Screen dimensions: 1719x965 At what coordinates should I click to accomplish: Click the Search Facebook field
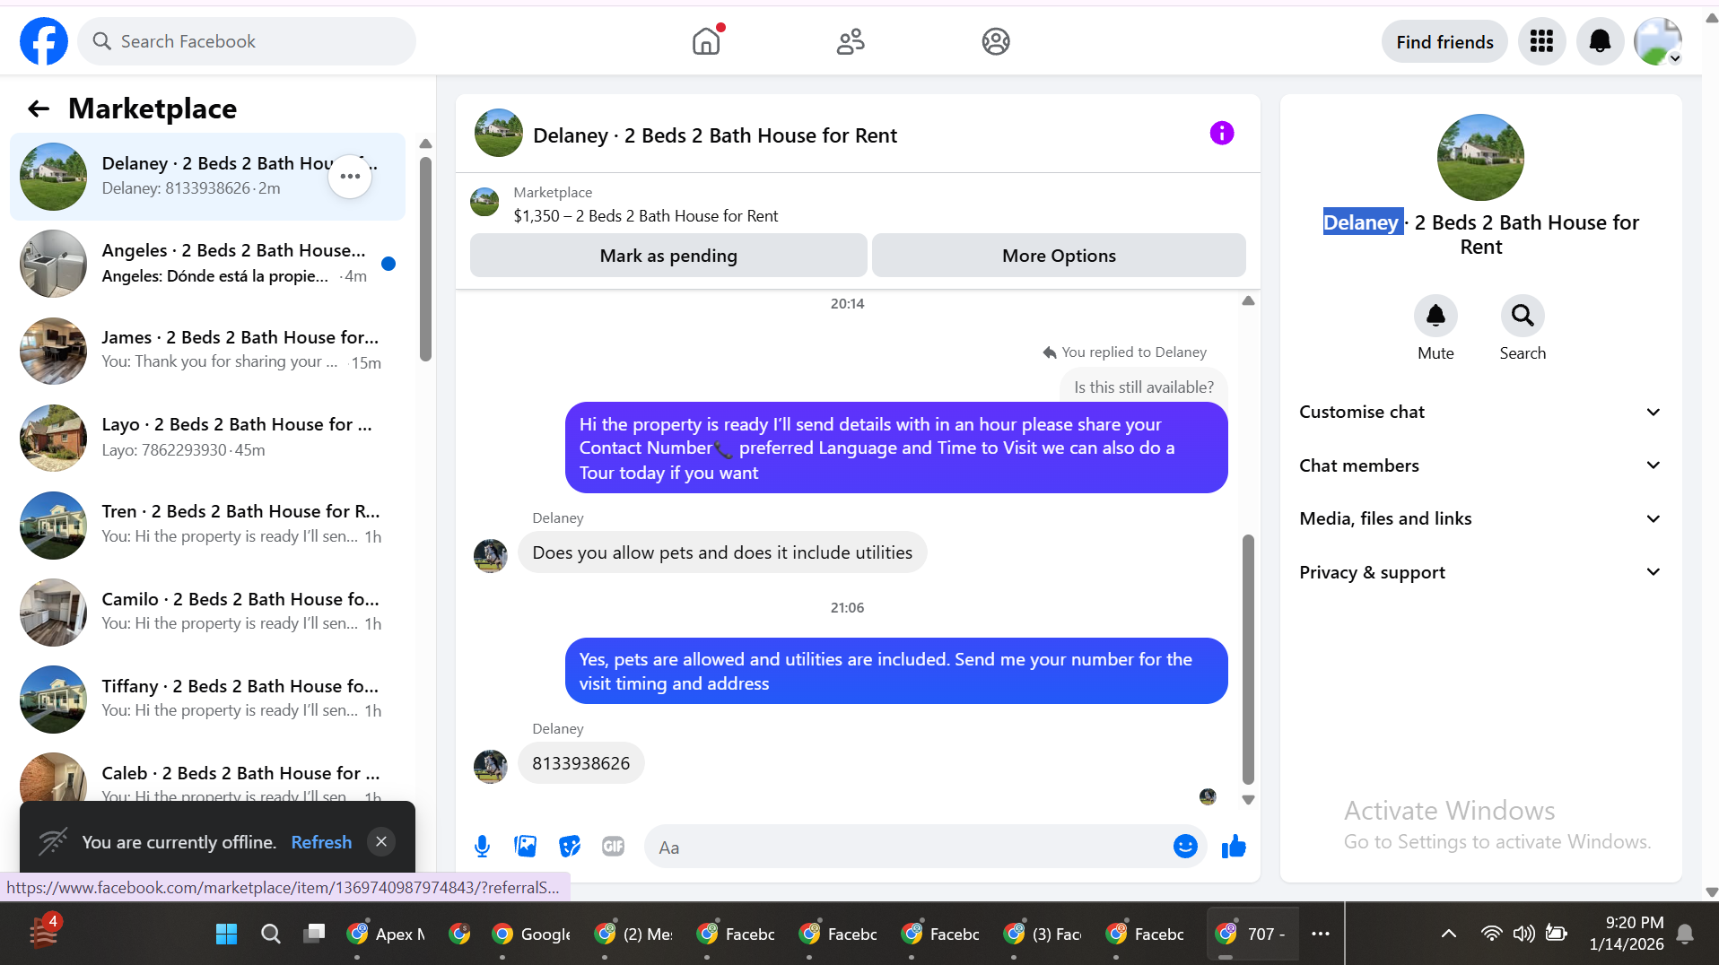tap(247, 41)
